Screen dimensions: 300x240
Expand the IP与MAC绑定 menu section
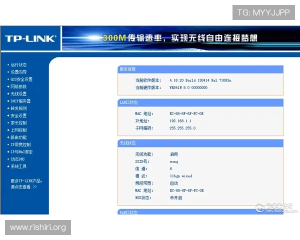coord(21,152)
